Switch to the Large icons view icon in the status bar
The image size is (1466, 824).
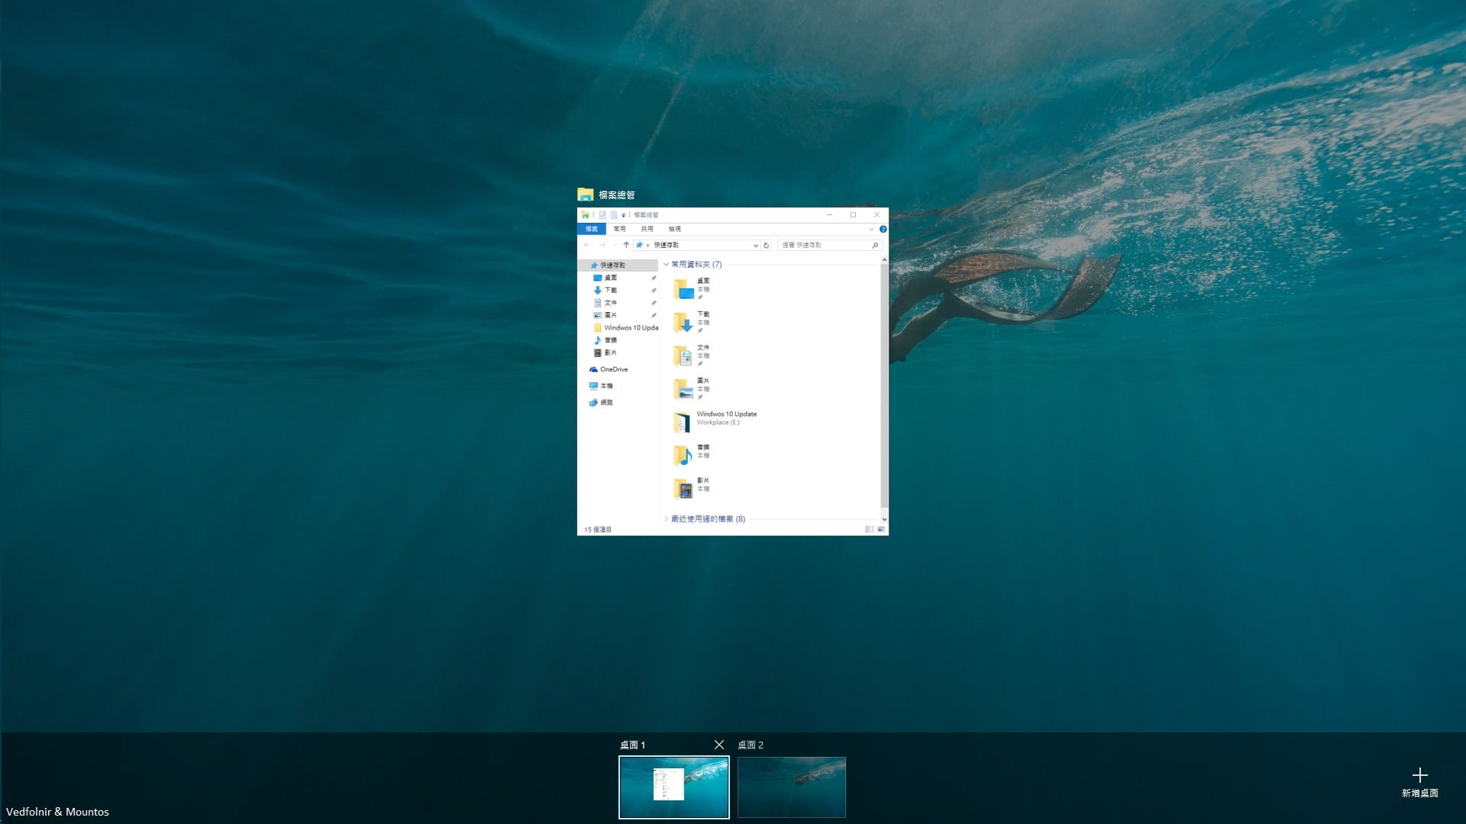881,529
